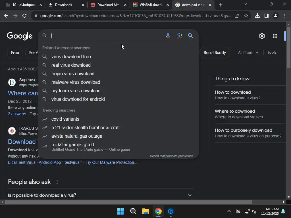The image size is (291, 218).
Task: Open the All filters dropdown
Action: pos(248,53)
